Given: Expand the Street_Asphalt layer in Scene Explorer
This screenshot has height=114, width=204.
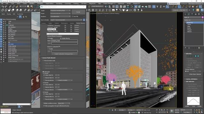Looking at the screenshot, I should click(4, 46).
